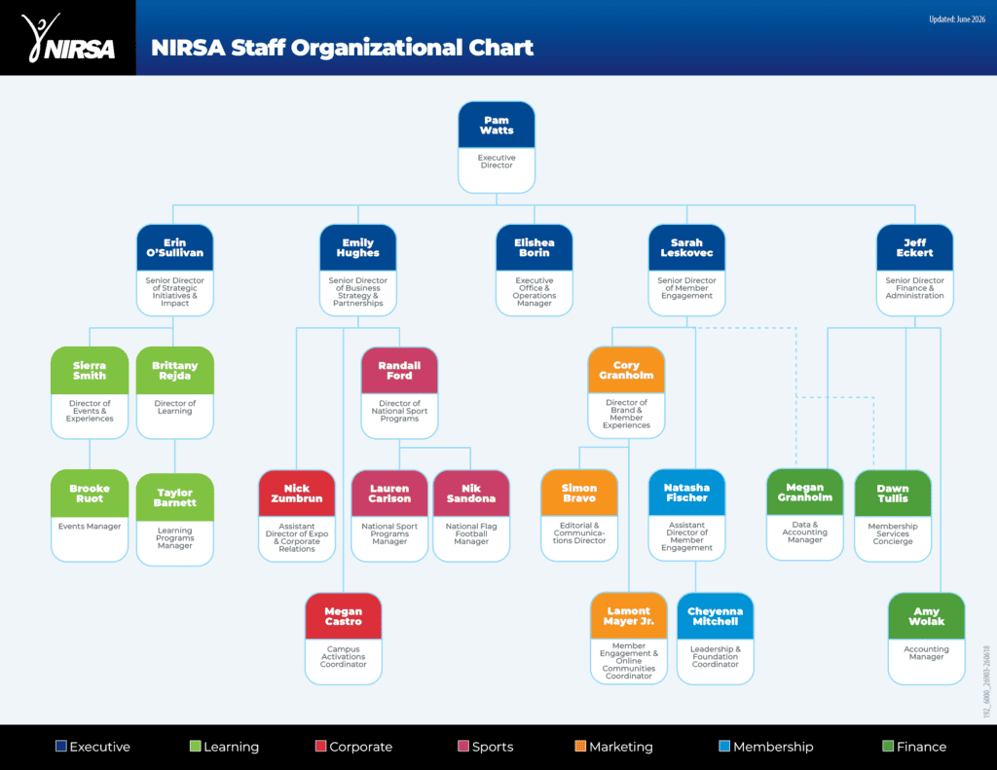The image size is (997, 770).
Task: Select the Erin O'Sullivan card
Action: coord(175,271)
